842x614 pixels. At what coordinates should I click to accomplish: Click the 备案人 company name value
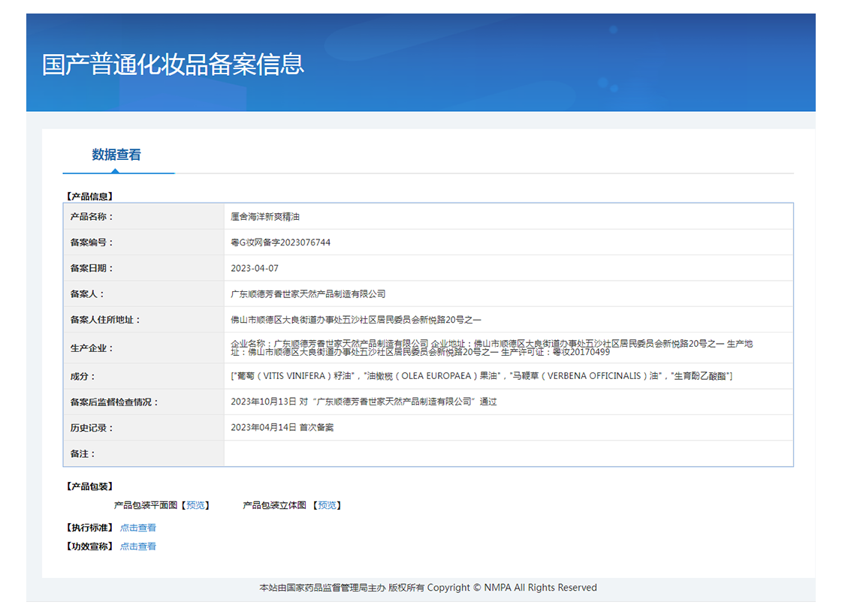(x=308, y=293)
